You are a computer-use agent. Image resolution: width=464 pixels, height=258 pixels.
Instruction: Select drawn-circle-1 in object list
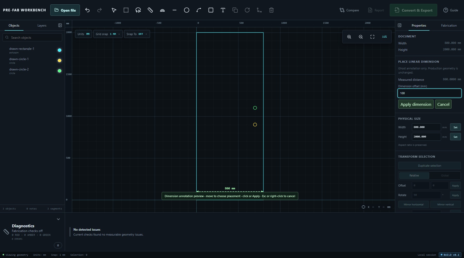[x=32, y=61]
